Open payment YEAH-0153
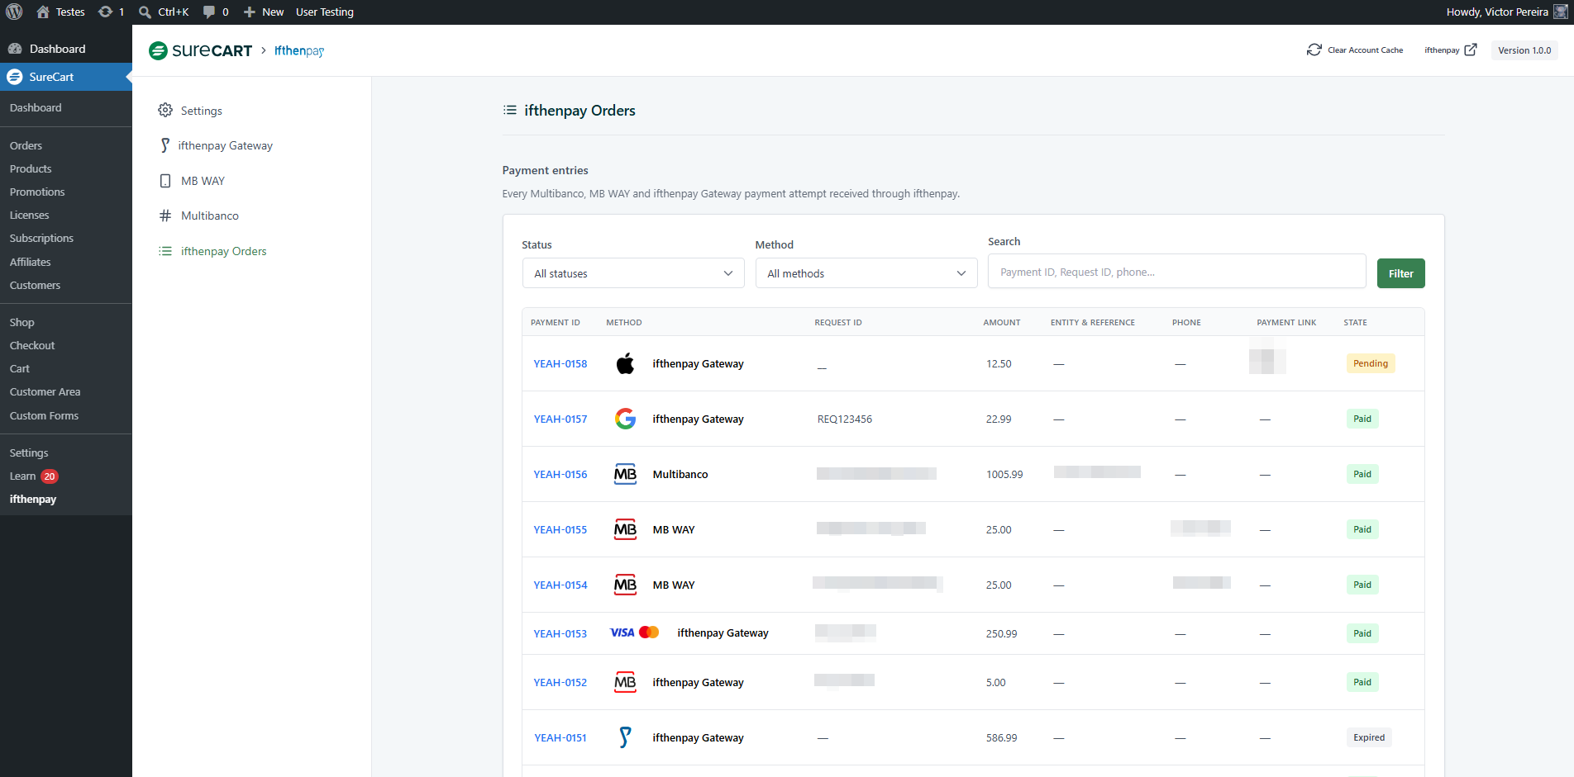The height and width of the screenshot is (777, 1574). click(560, 633)
